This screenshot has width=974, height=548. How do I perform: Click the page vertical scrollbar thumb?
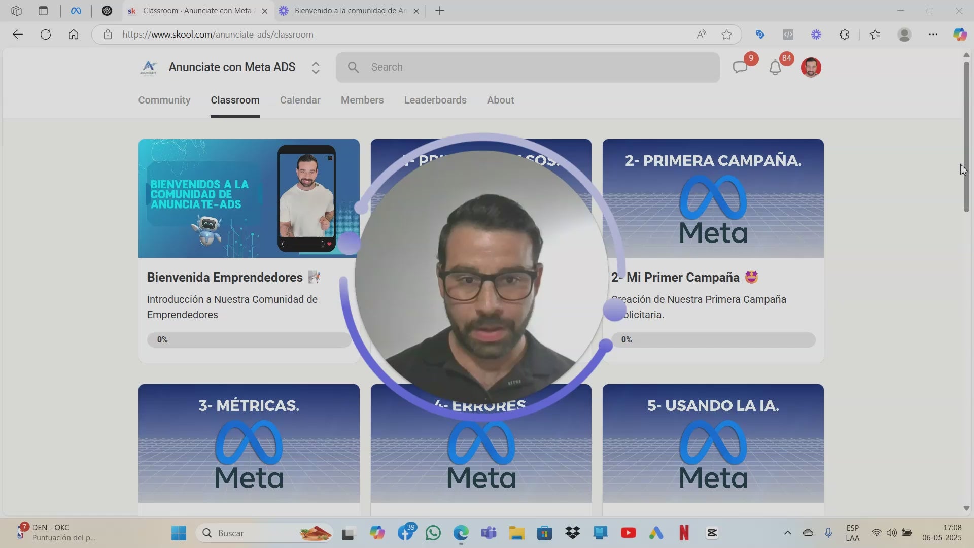966,137
